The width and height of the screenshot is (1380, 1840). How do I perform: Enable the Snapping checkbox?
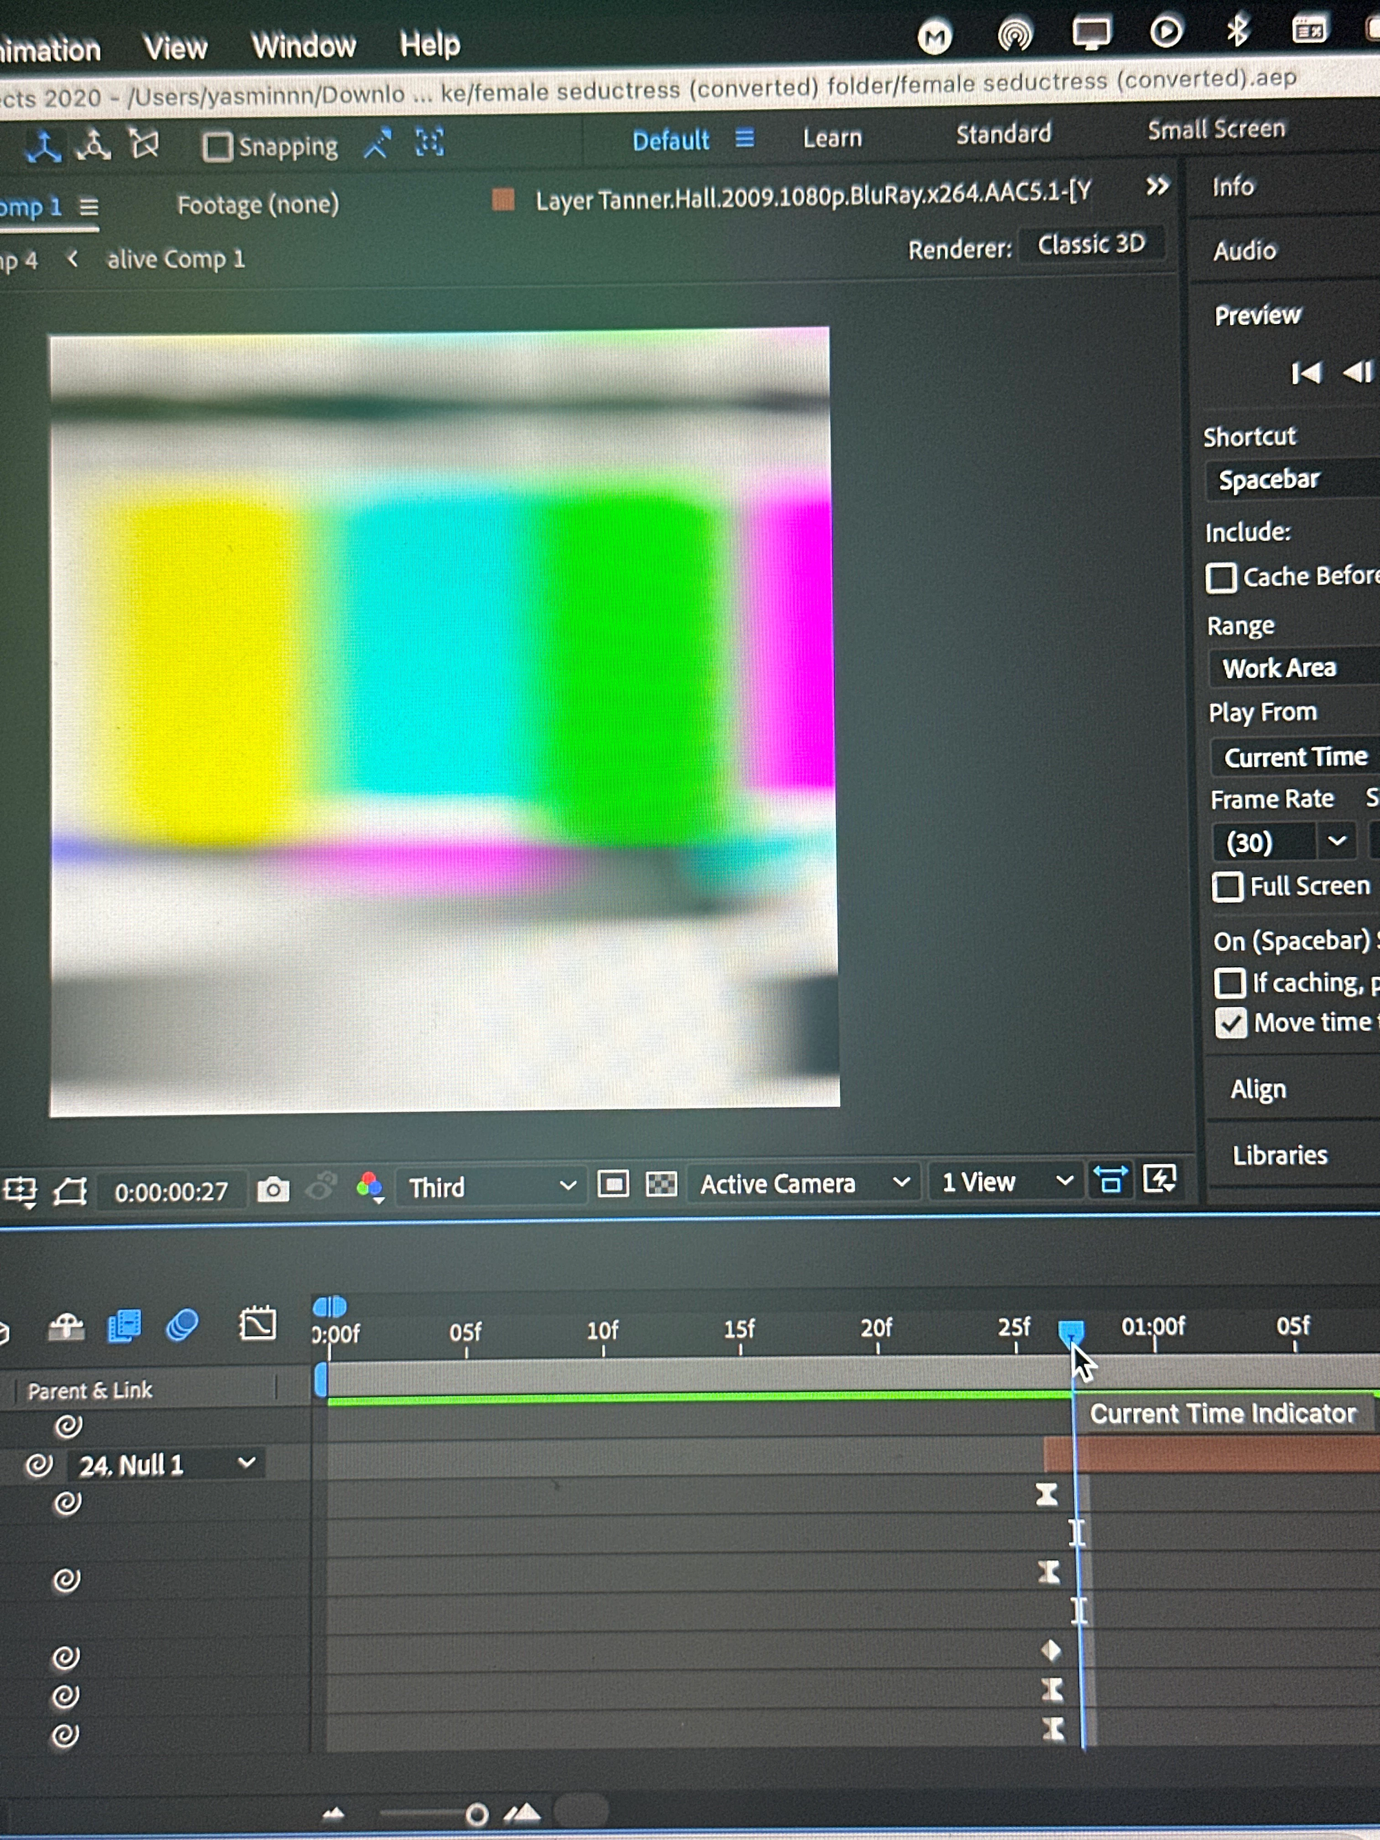tap(218, 147)
